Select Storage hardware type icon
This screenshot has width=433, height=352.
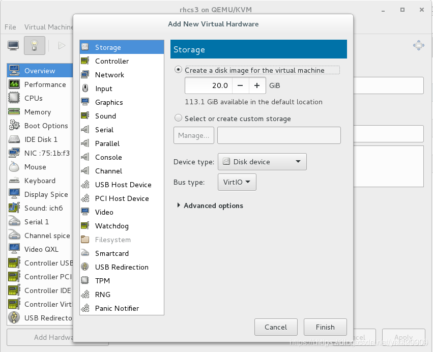(85, 47)
